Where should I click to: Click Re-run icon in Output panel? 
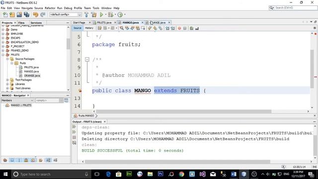[x=74, y=127]
